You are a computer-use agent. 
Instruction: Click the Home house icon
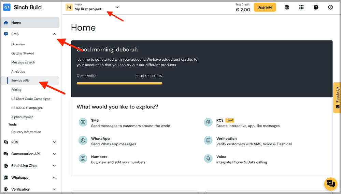pos(6,23)
